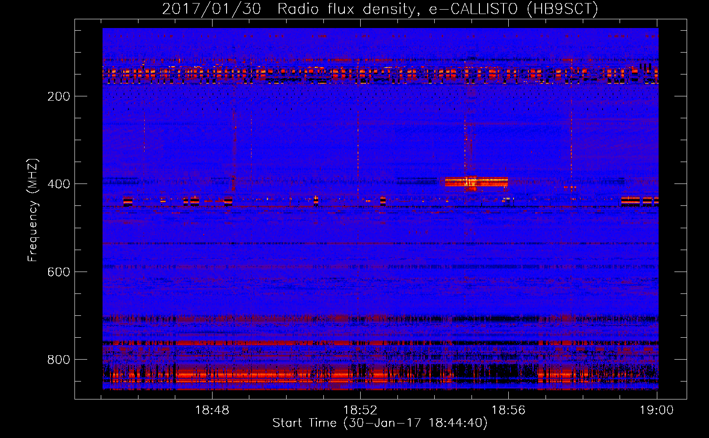The image size is (709, 438).
Task: Click the '19:00' time axis label
Action: pos(656,410)
